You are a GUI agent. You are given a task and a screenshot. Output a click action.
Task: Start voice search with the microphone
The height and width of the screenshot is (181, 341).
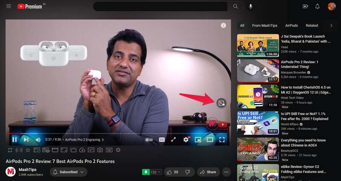(x=251, y=6)
